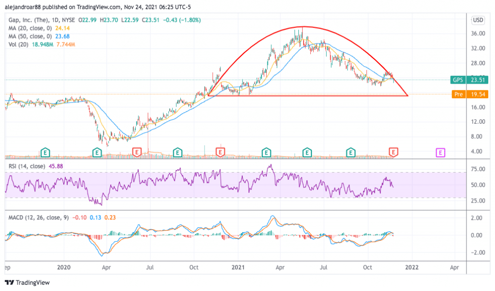The width and height of the screenshot is (495, 291).
Task: Click the 2022 label on time axis
Action: [412, 267]
